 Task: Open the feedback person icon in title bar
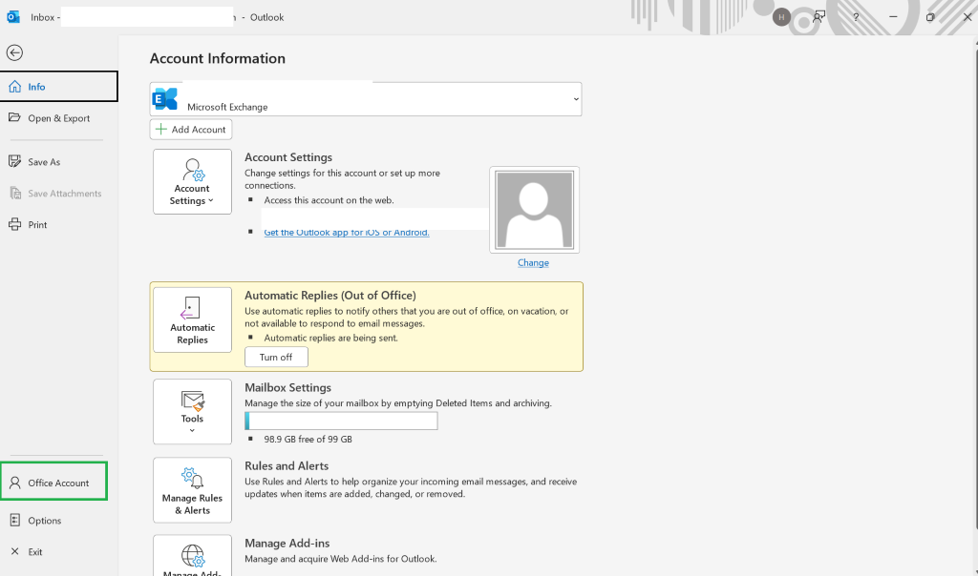point(819,17)
